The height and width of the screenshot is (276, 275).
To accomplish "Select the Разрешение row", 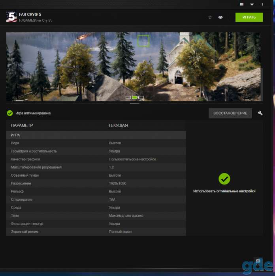I will tap(96, 183).
